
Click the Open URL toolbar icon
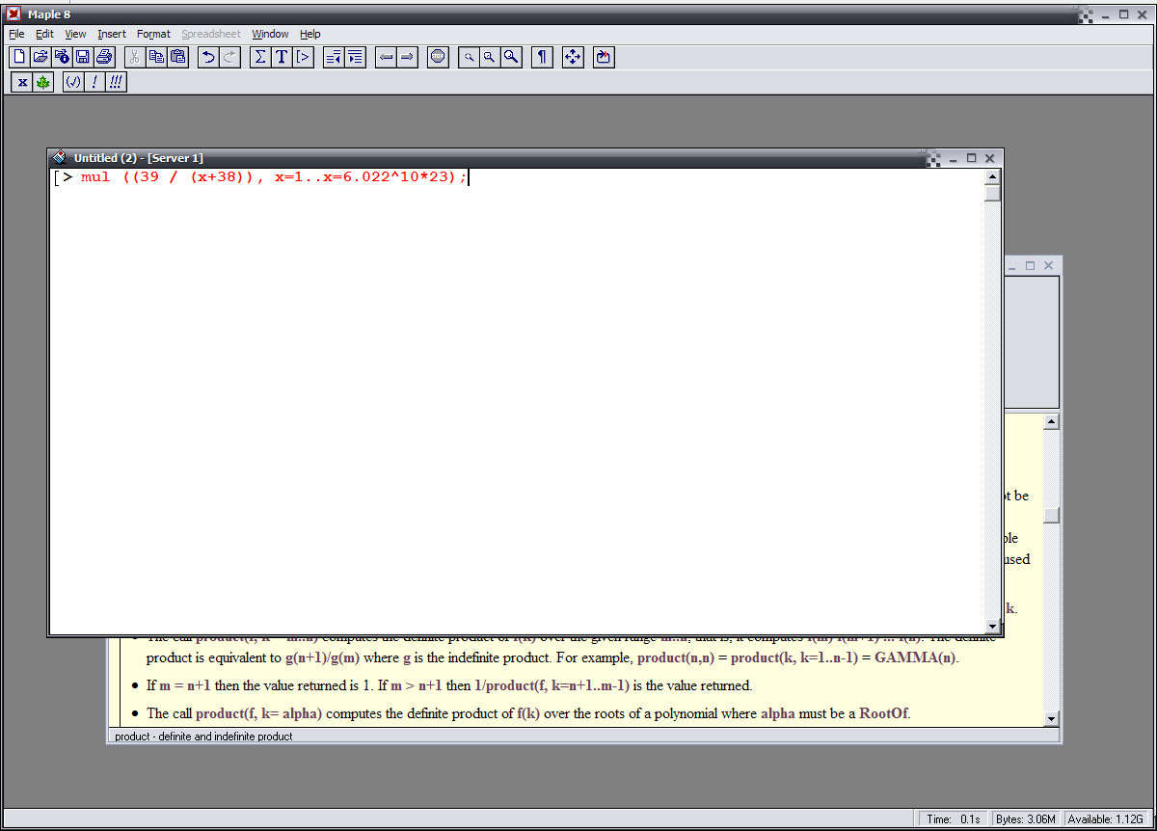[x=62, y=58]
